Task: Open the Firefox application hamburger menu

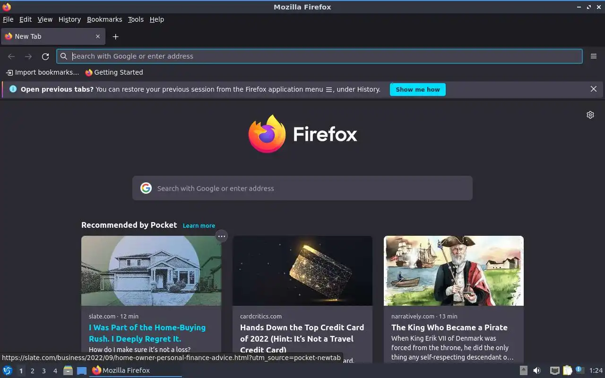Action: [x=594, y=56]
